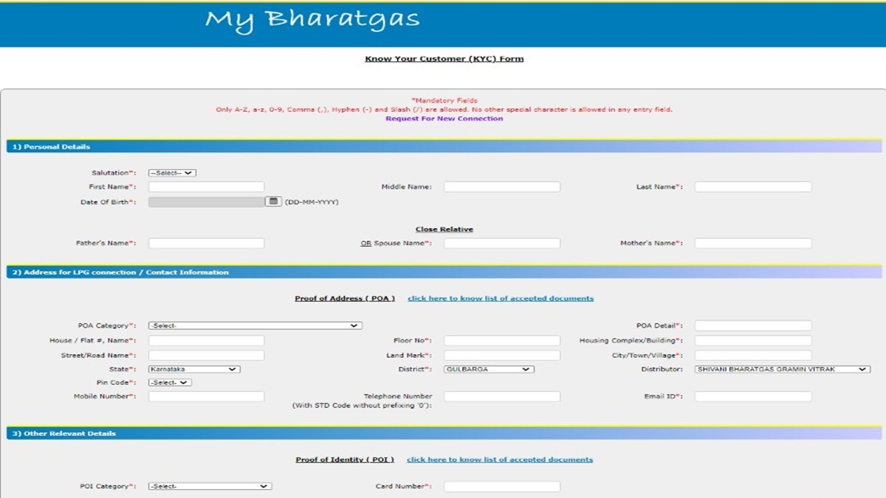The height and width of the screenshot is (498, 886).
Task: Open accepted documents list for Proof of Address
Action: click(x=501, y=299)
